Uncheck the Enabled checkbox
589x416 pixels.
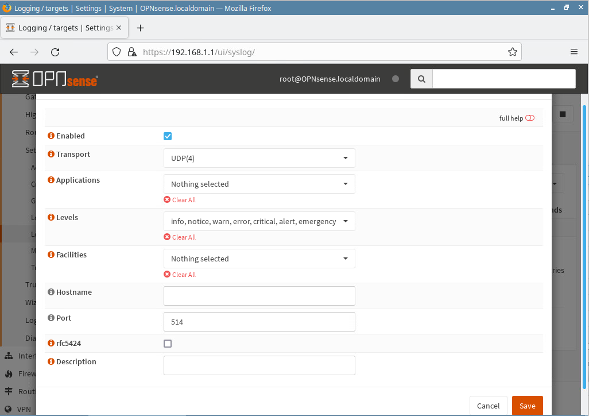[168, 136]
